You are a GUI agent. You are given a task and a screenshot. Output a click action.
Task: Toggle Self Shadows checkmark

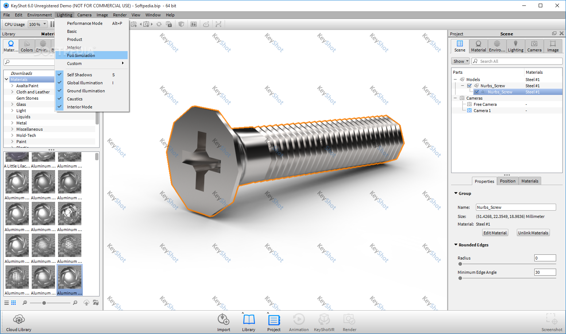(60, 74)
